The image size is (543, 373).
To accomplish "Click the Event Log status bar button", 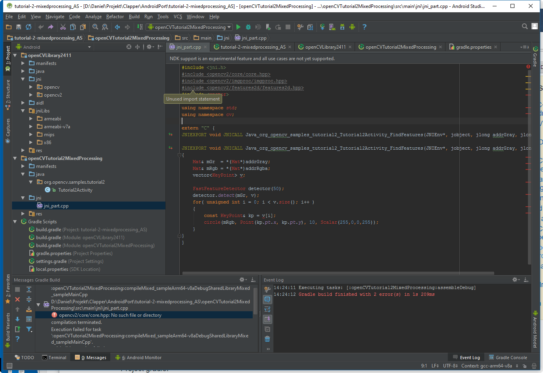I will 467,358.
